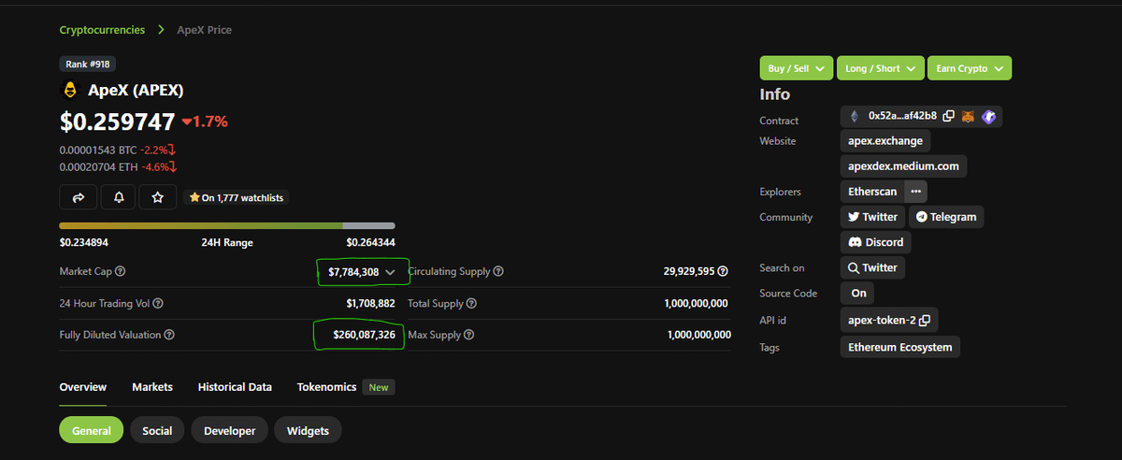Image resolution: width=1122 pixels, height=460 pixels.
Task: Go to the Cryptocurrencies breadcrumb link
Action: [102, 30]
